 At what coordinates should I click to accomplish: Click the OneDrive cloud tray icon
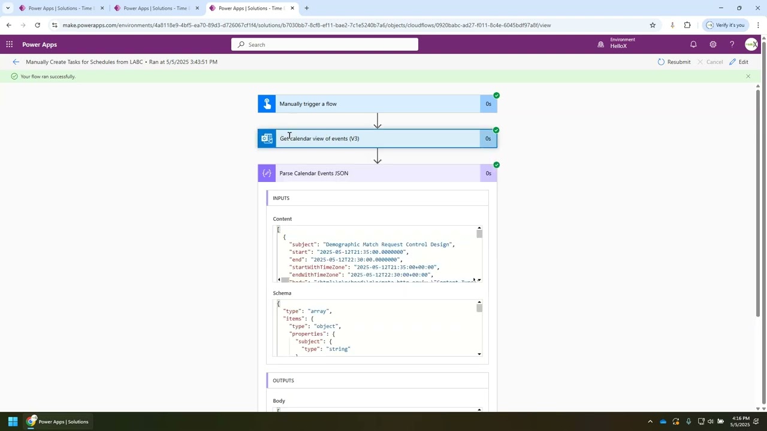(663, 421)
